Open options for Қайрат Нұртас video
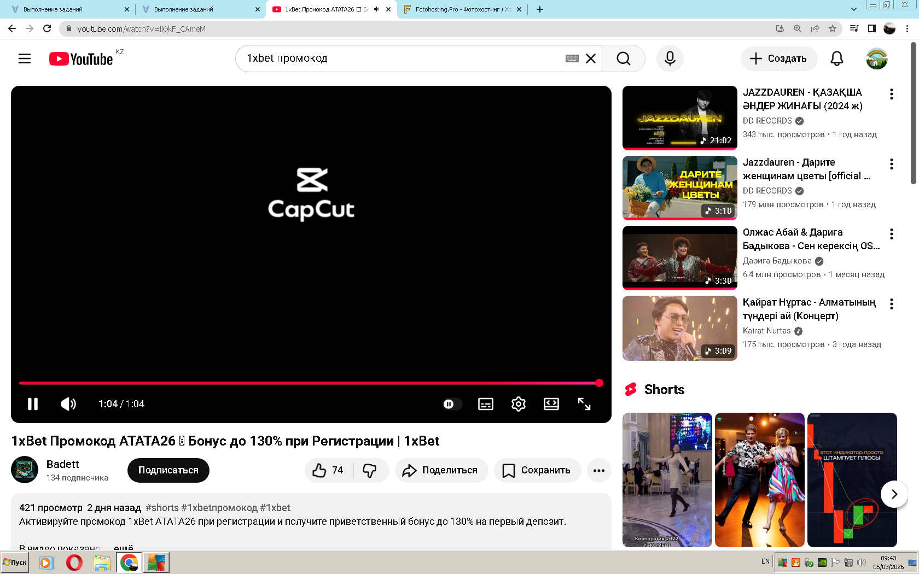The height and width of the screenshot is (574, 919). click(x=892, y=304)
